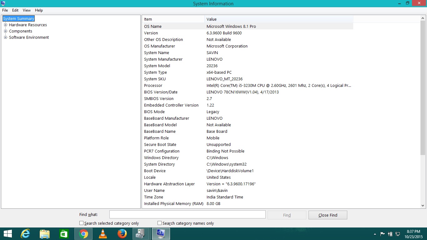Select the System SKU row

248,79
